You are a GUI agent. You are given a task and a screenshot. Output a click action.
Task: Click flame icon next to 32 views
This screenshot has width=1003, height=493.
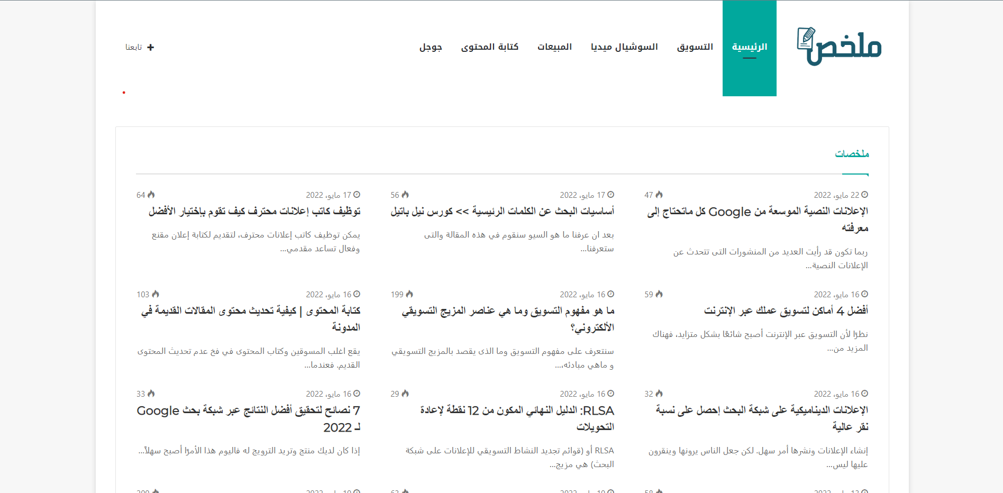coord(659,394)
